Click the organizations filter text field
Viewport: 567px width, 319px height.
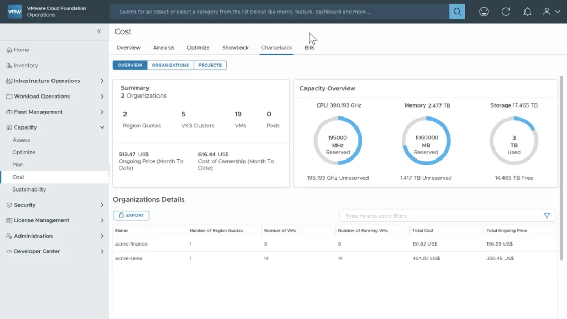(x=441, y=216)
